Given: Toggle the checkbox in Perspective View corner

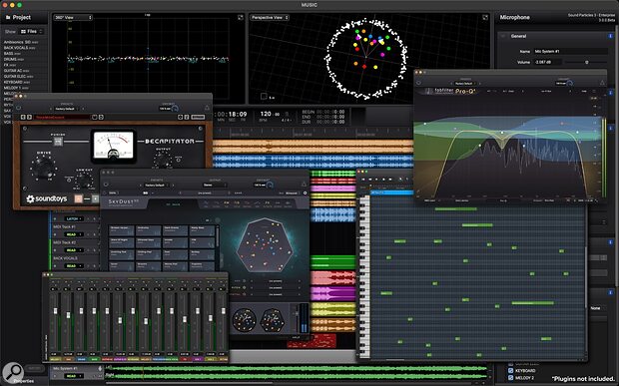Looking at the screenshot, I should tap(264, 96).
